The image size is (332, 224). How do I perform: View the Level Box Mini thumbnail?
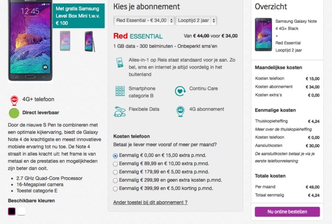click(x=65, y=41)
